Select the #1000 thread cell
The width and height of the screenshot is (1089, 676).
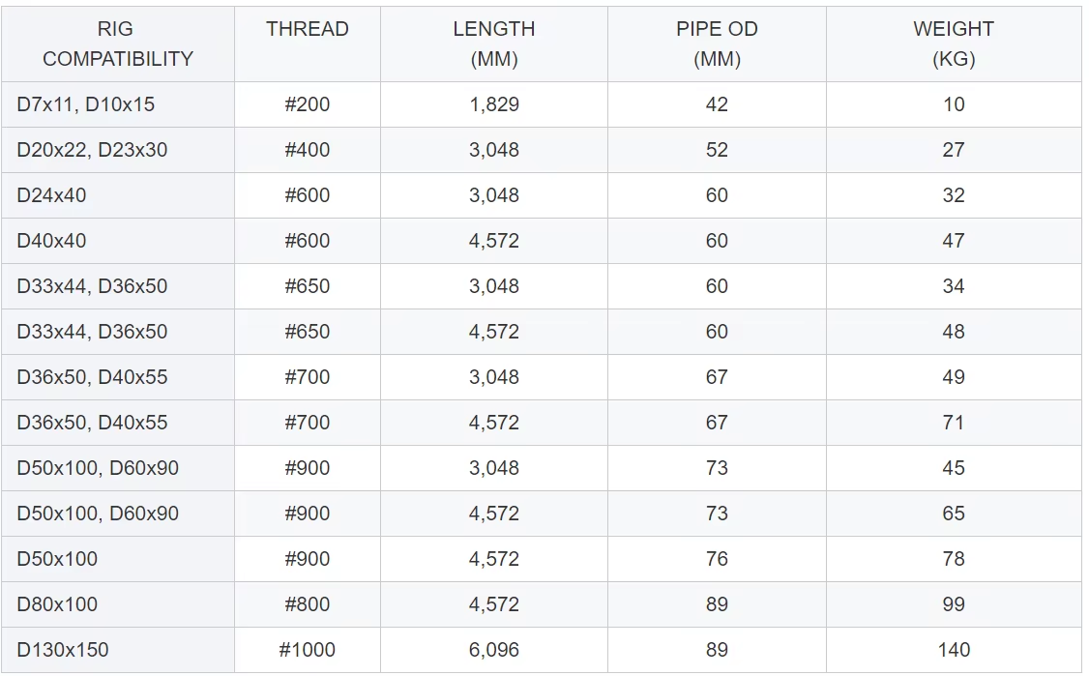click(x=308, y=650)
